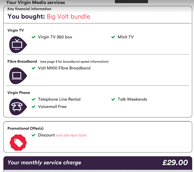This screenshot has width=194, height=172.
Task: Click the Virgin TV television icon
Action: 18,45
